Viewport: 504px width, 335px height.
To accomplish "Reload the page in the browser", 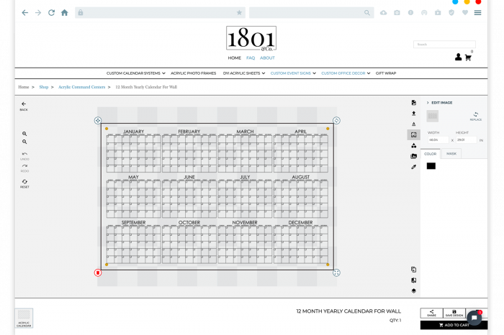I will (x=51, y=12).
